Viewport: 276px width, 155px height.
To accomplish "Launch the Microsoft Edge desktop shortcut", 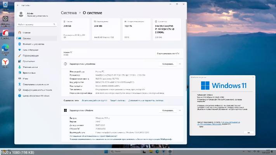I will point(5,50).
